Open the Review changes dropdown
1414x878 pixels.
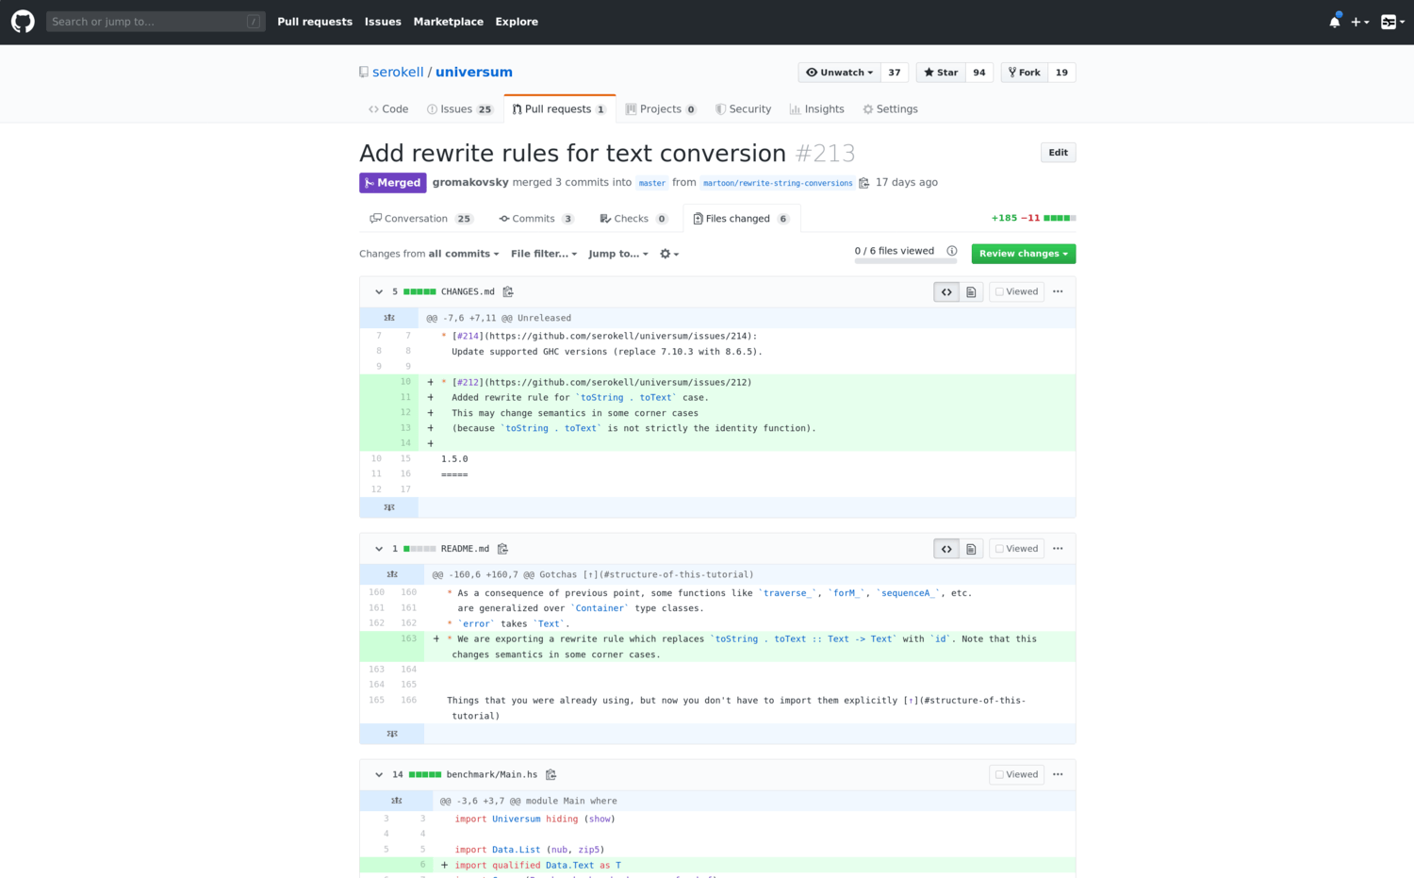pos(1024,254)
